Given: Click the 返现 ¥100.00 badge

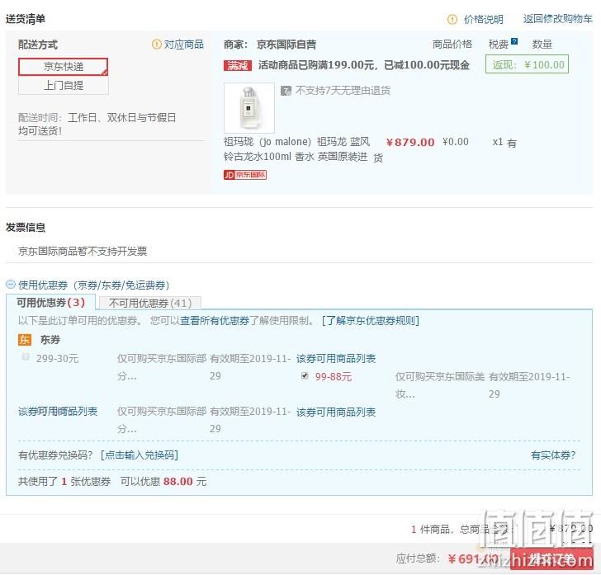Looking at the screenshot, I should tap(527, 64).
